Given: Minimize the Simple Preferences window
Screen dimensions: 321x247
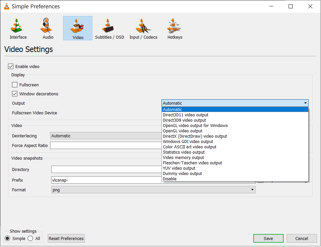Looking at the screenshot, I should click(271, 6).
